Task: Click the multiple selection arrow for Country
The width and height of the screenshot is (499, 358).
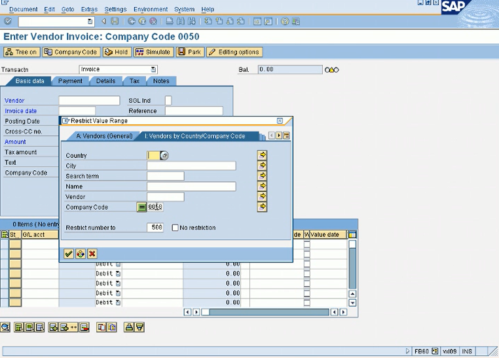Action: tap(262, 155)
